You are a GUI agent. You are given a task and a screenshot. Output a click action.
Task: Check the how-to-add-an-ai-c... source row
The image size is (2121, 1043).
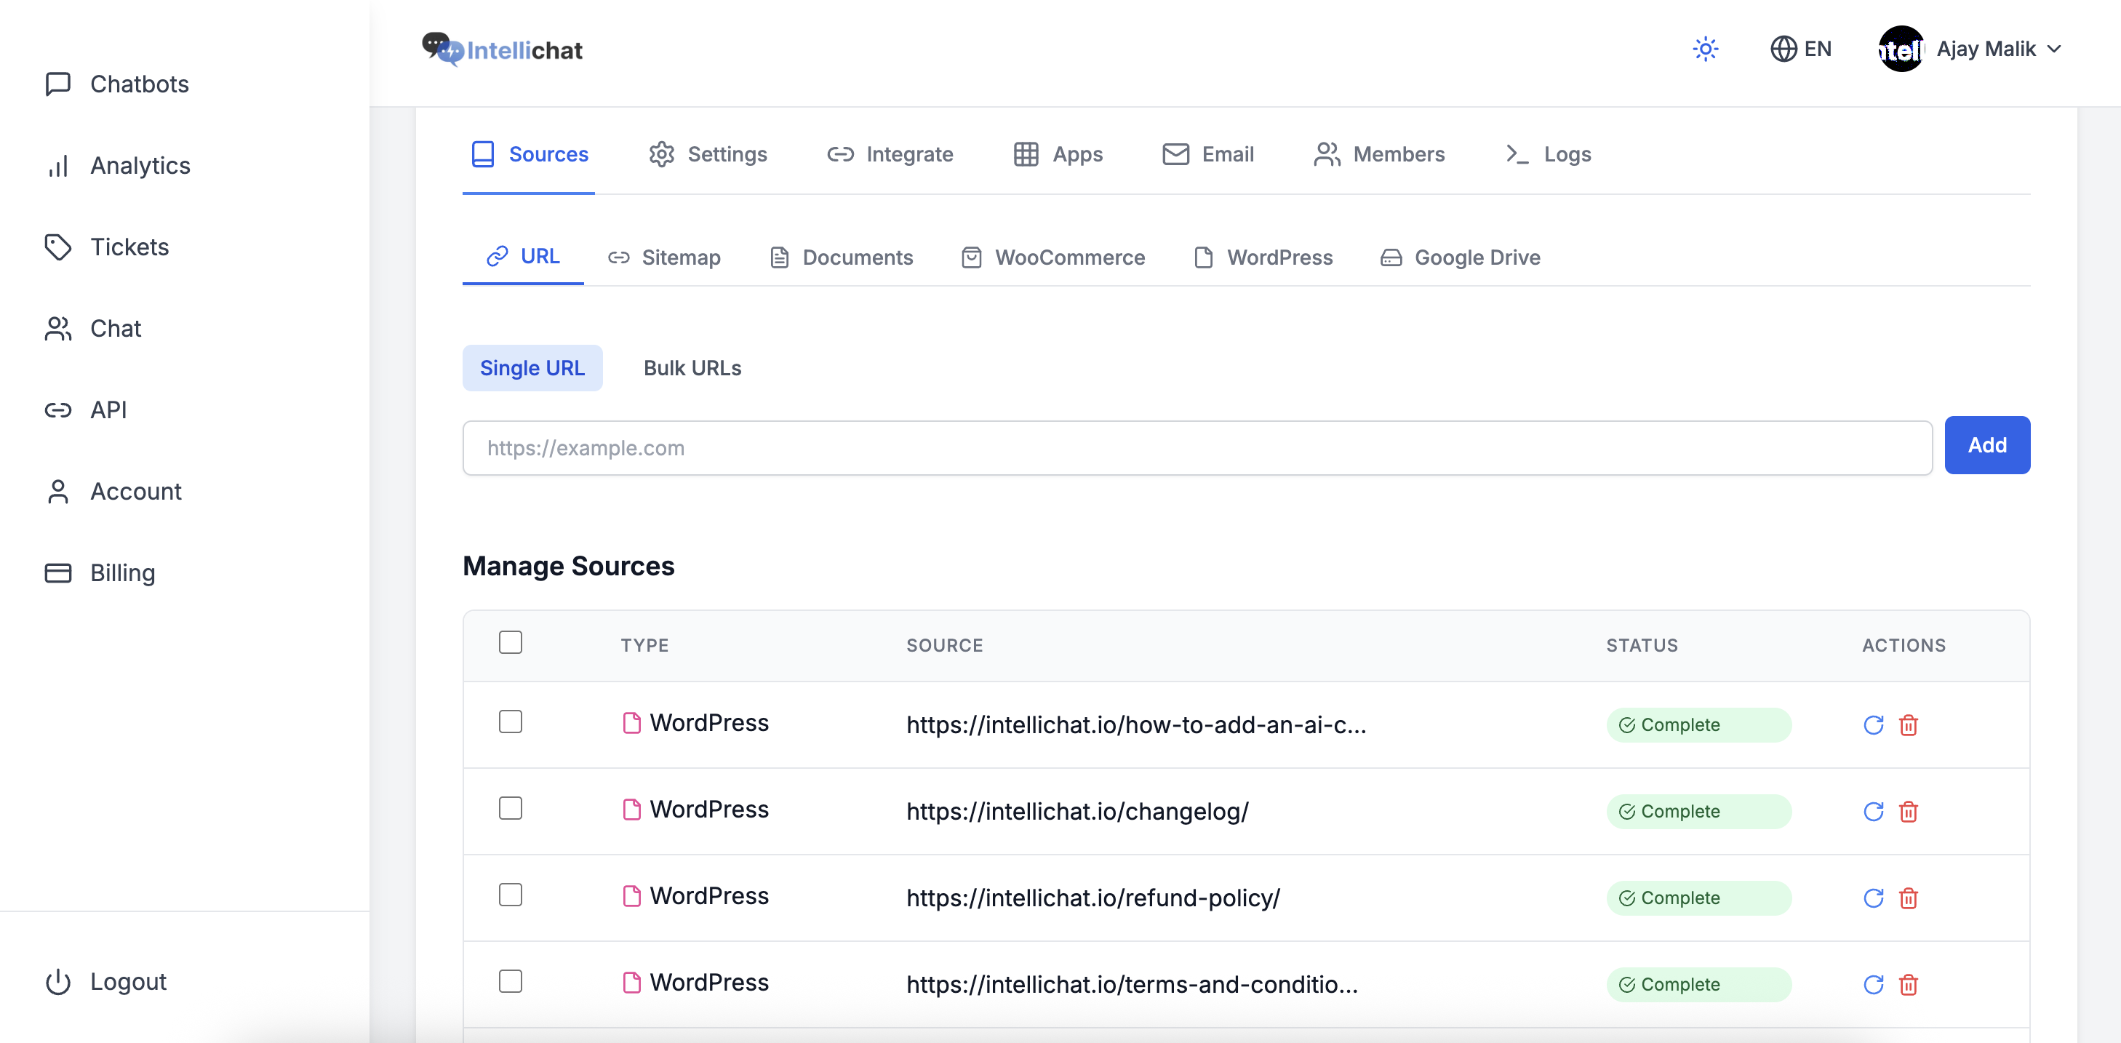coord(511,721)
